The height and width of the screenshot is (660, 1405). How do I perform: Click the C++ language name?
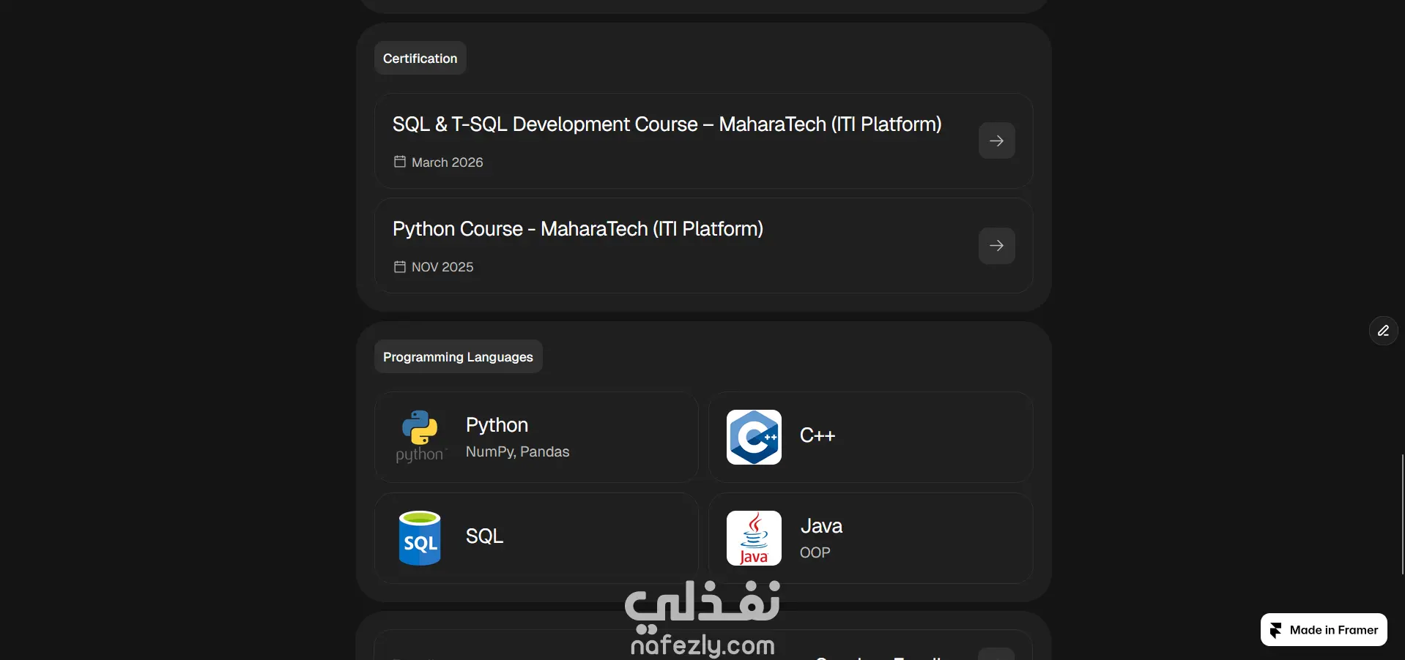(818, 435)
